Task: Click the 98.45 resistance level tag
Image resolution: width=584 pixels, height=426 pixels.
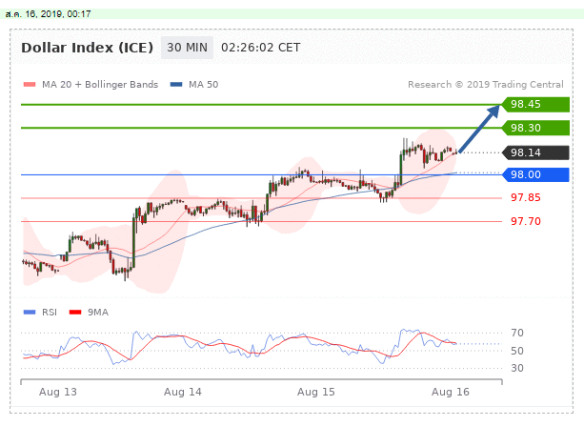Action: click(x=535, y=105)
